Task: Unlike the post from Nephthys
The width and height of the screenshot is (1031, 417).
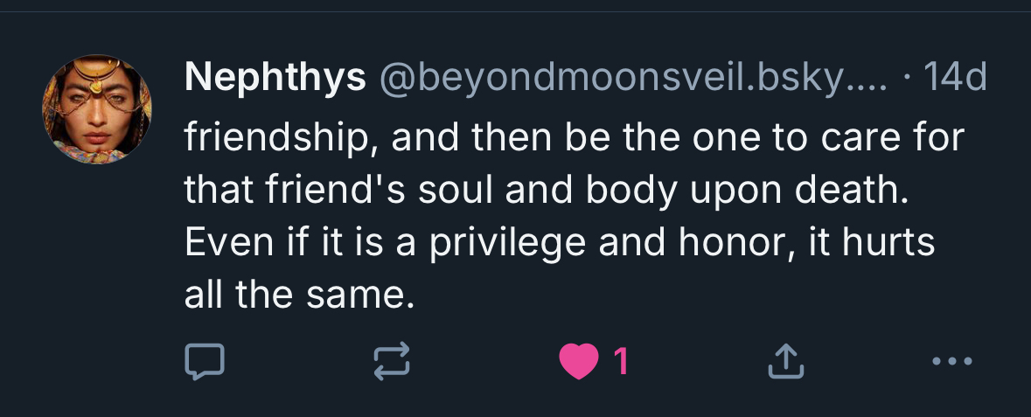Action: (577, 360)
